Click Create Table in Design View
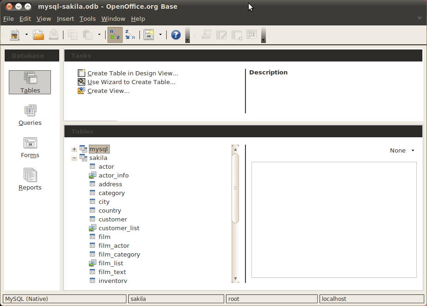Viewport: 427px width, 306px height. pyautogui.click(x=132, y=73)
